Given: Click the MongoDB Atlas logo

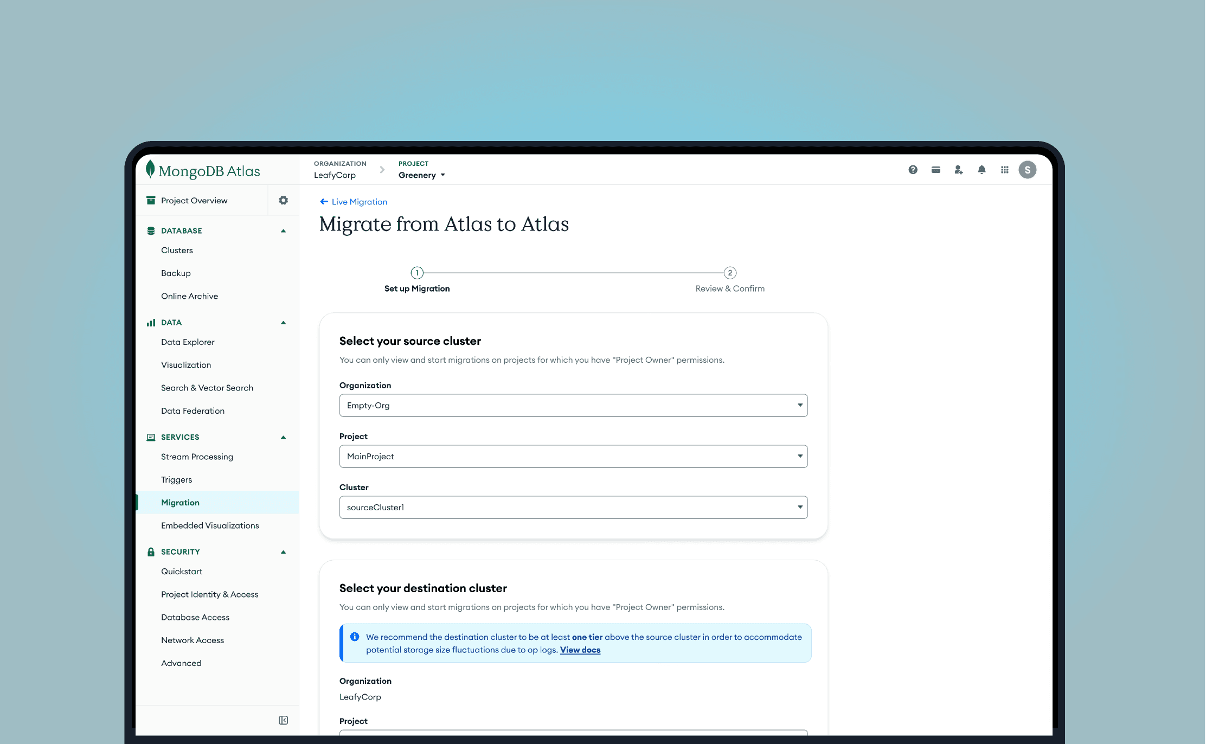Looking at the screenshot, I should point(203,170).
